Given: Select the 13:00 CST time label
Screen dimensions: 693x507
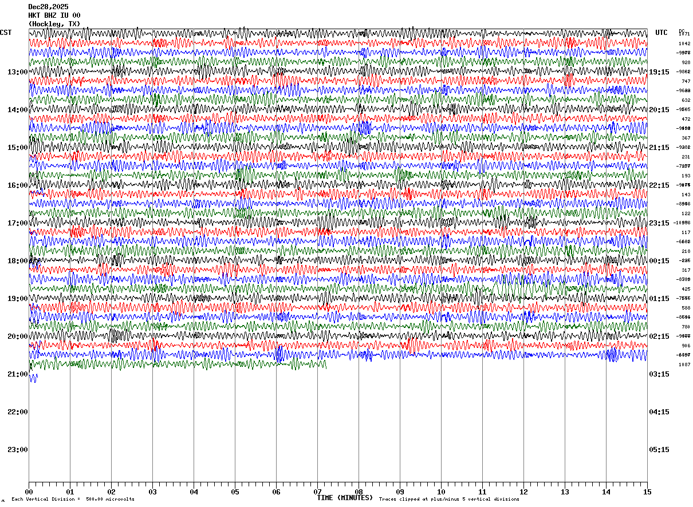Looking at the screenshot, I should 18,72.
